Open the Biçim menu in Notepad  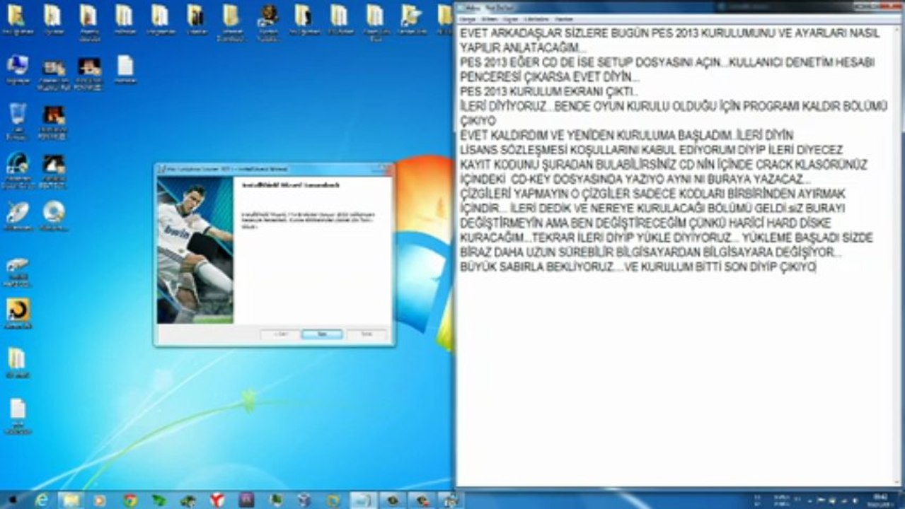pos(509,19)
